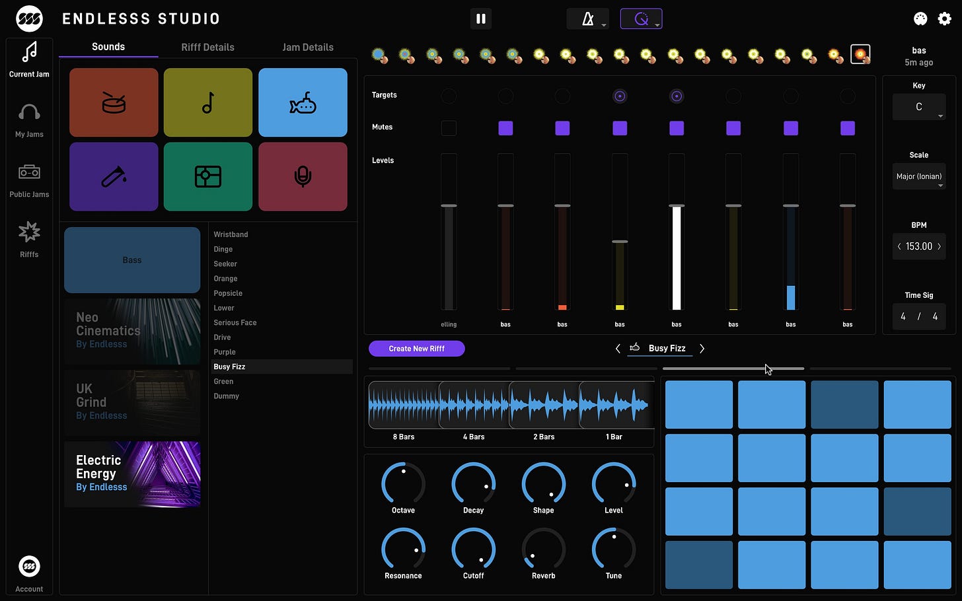The width and height of the screenshot is (962, 601).
Task: Open settings with the gear icon
Action: pos(945,18)
